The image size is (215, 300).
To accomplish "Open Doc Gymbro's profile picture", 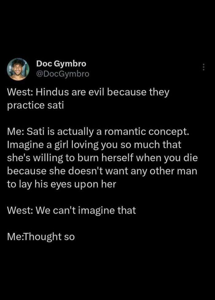I will point(18,69).
